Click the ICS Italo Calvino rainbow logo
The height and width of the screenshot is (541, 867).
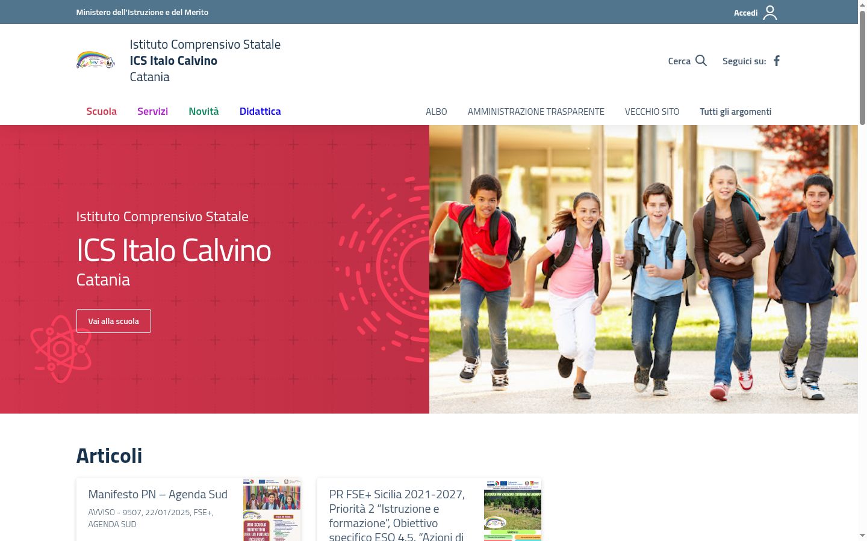click(x=96, y=60)
